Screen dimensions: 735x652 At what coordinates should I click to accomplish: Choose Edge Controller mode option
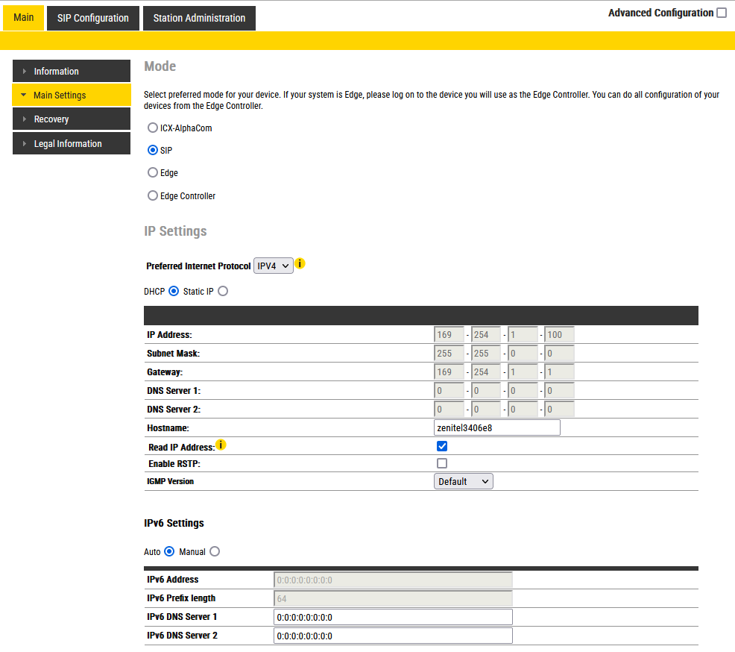pyautogui.click(x=153, y=195)
